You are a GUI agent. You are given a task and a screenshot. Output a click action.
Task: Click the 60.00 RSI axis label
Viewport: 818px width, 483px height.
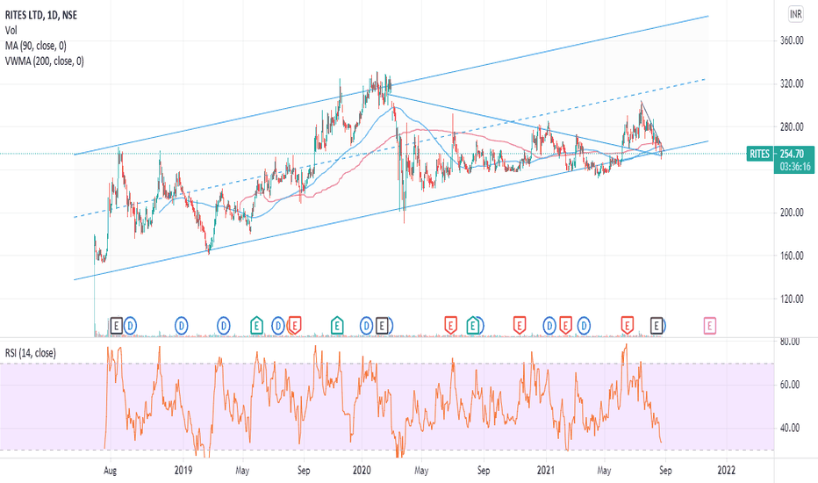(790, 385)
